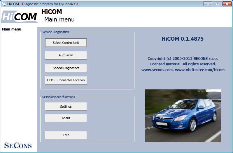Click the Vehicle Diagnostics group label
The image size is (233, 153).
coord(56,32)
